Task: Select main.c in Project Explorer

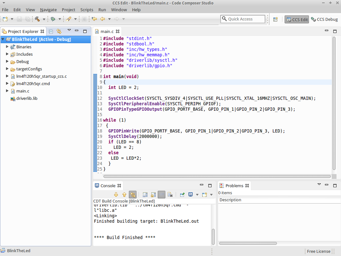Action: click(x=23, y=91)
